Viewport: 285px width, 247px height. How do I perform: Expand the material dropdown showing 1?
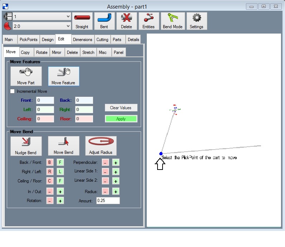[x=42, y=16]
